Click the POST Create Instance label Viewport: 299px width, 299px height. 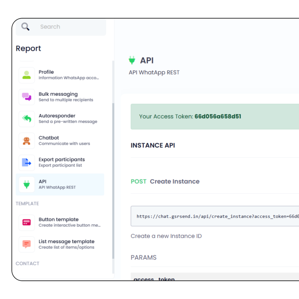tap(165, 181)
